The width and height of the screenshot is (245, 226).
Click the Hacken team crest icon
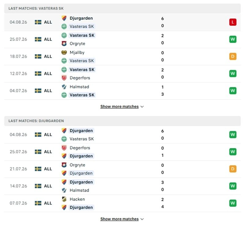tap(64, 199)
